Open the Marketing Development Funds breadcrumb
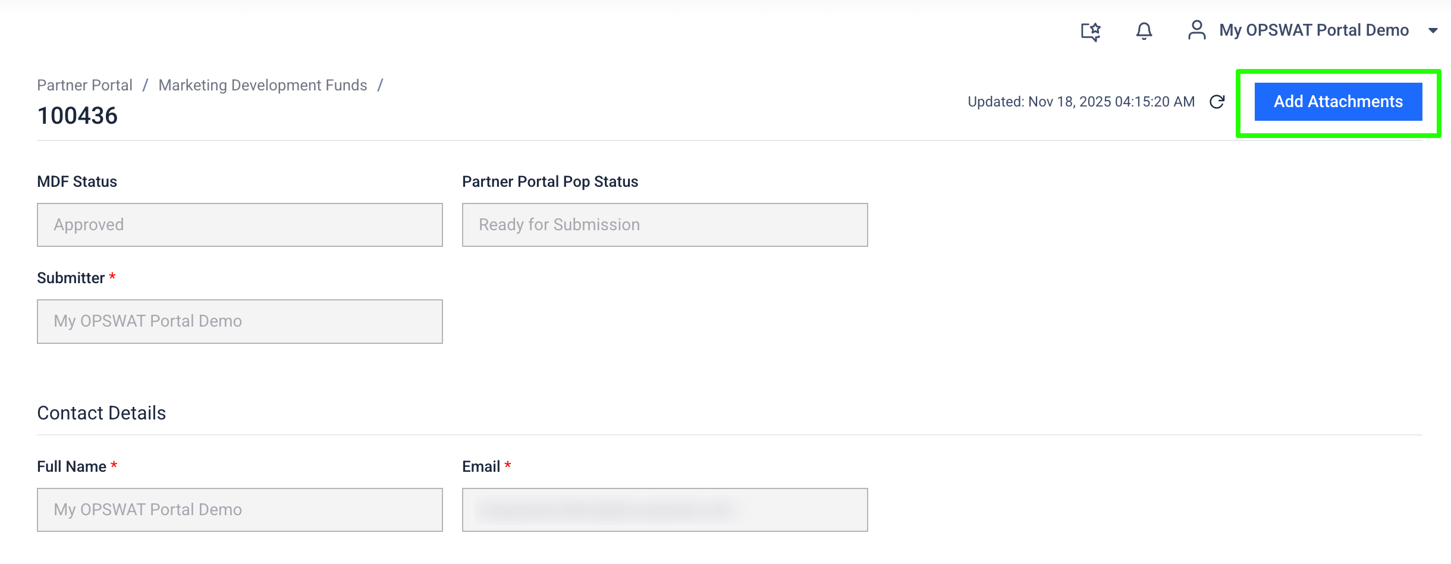 pyautogui.click(x=262, y=85)
